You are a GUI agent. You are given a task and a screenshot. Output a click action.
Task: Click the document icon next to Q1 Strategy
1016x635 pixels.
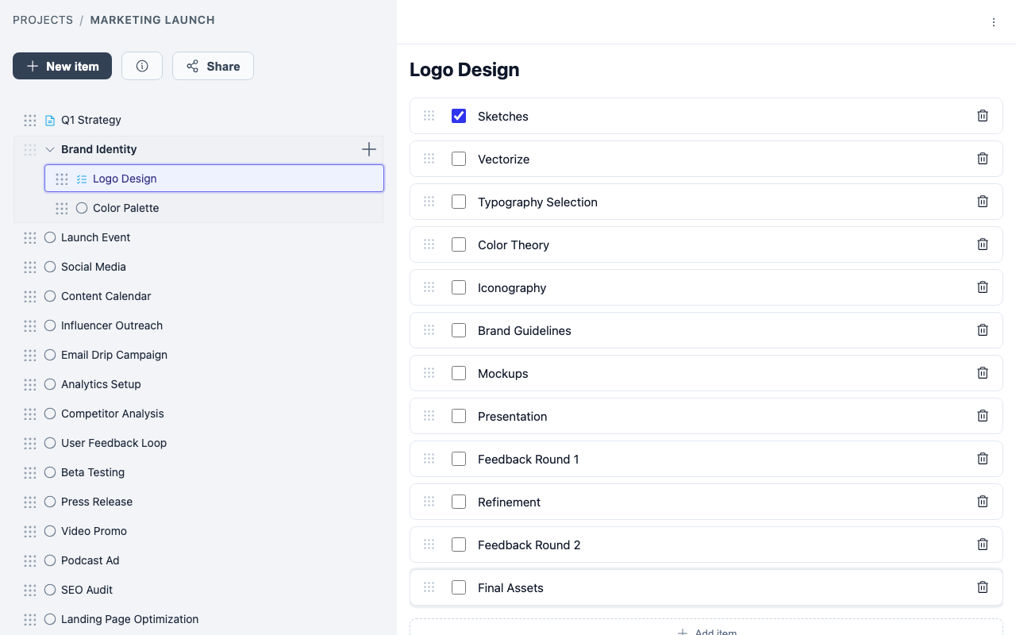click(x=49, y=120)
